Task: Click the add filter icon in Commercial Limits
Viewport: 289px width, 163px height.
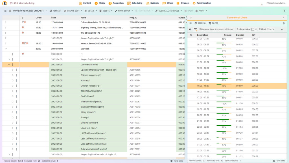Action: (195, 29)
